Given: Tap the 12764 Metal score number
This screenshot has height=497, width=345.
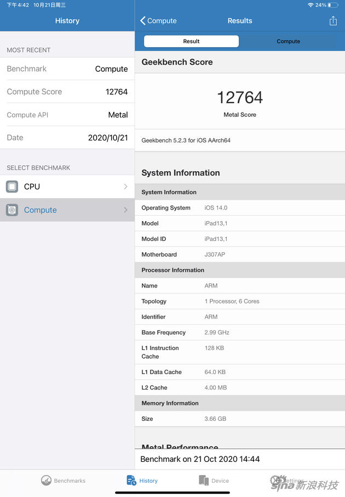Looking at the screenshot, I should point(240,97).
